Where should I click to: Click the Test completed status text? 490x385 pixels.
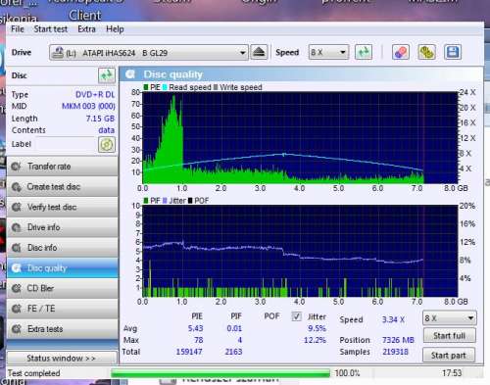[33, 373]
